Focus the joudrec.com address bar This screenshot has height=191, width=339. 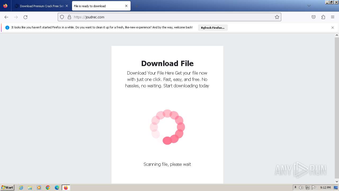pos(169,17)
